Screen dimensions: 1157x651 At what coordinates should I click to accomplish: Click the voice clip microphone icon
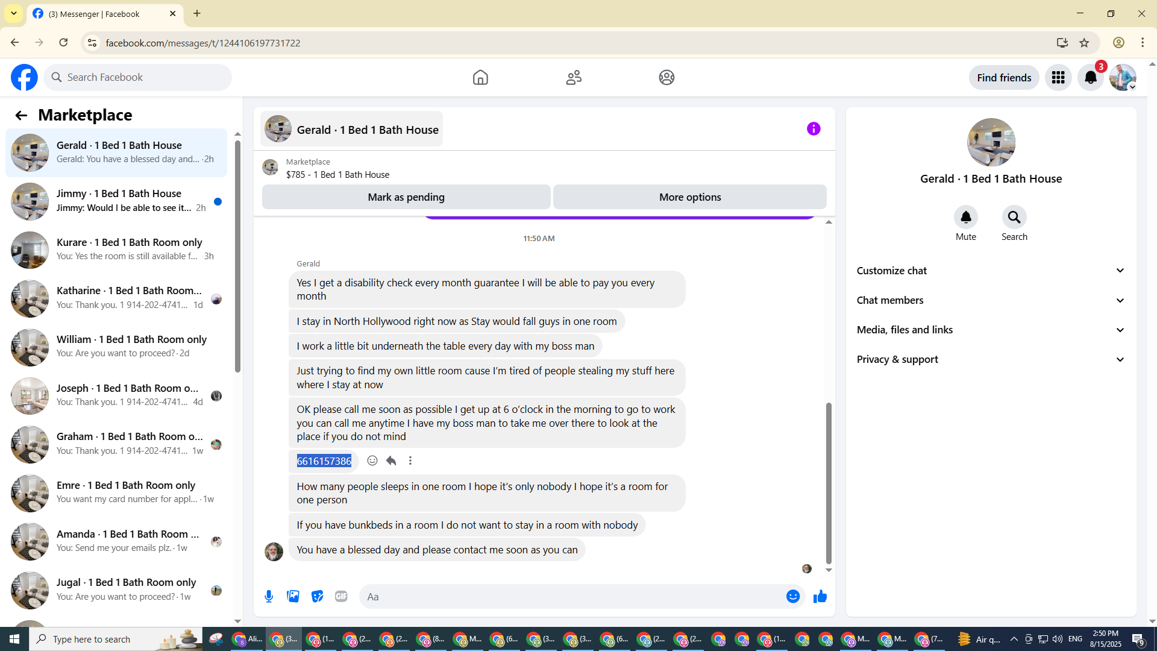tap(269, 597)
